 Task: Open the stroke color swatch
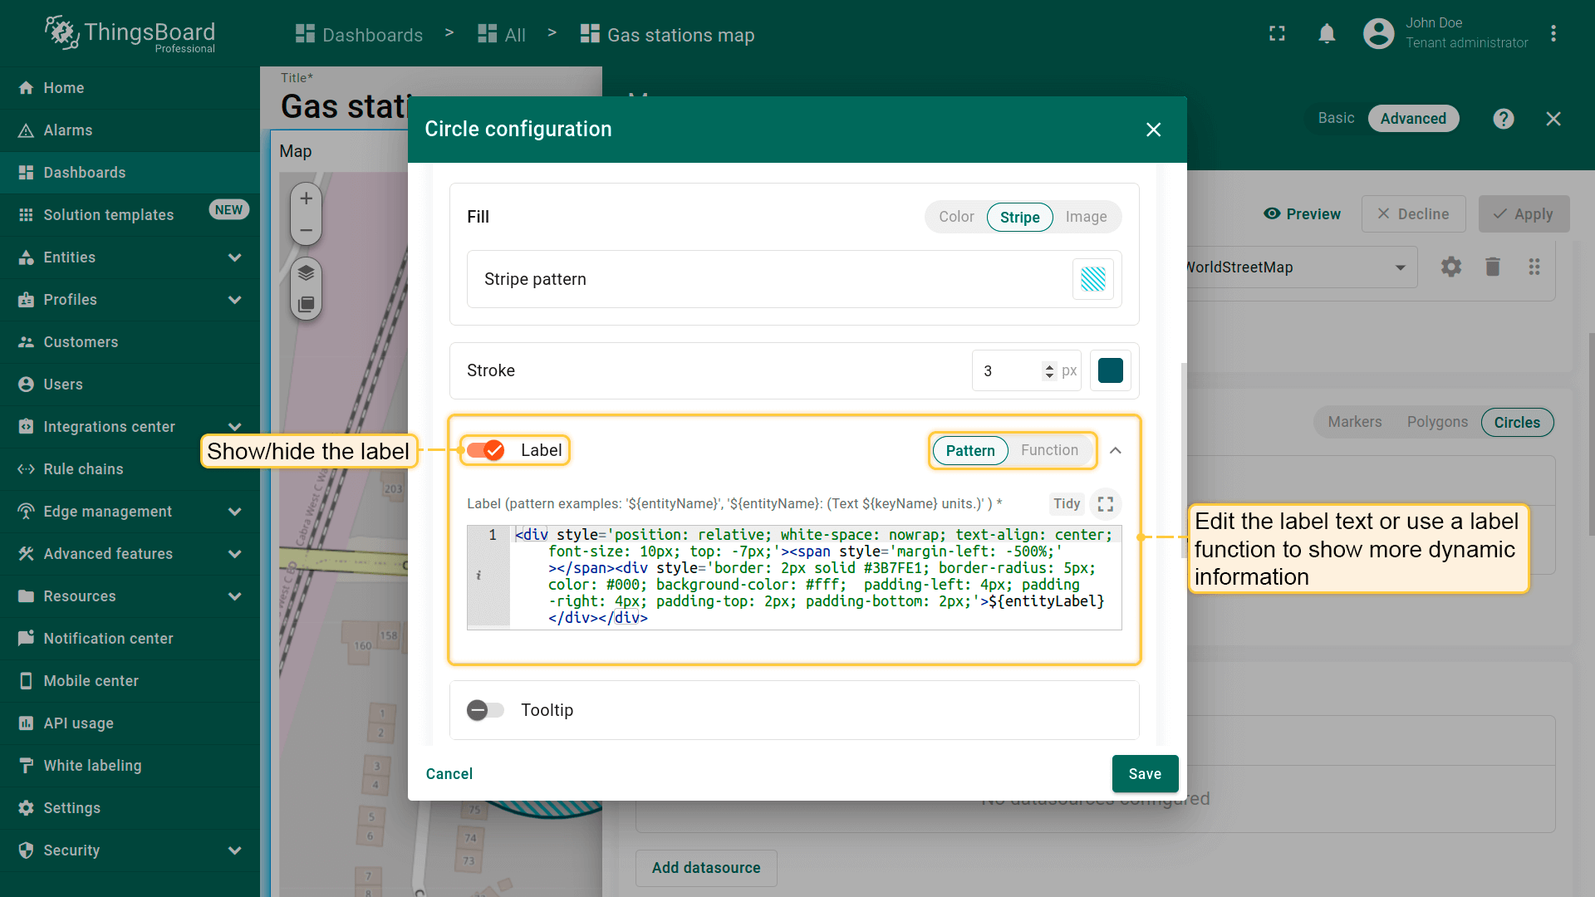tap(1110, 370)
